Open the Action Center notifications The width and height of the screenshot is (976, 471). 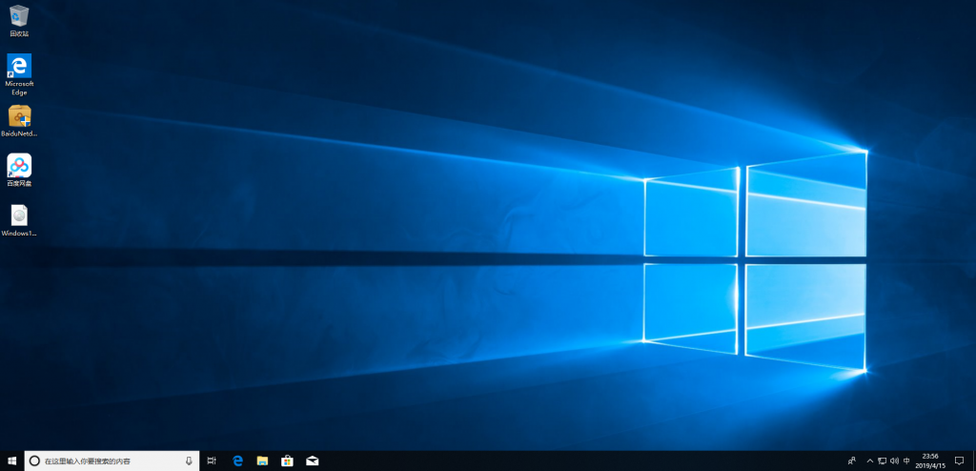[959, 461]
